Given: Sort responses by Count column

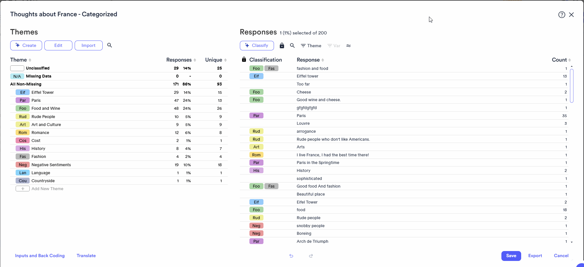Looking at the screenshot, I should coord(561,60).
